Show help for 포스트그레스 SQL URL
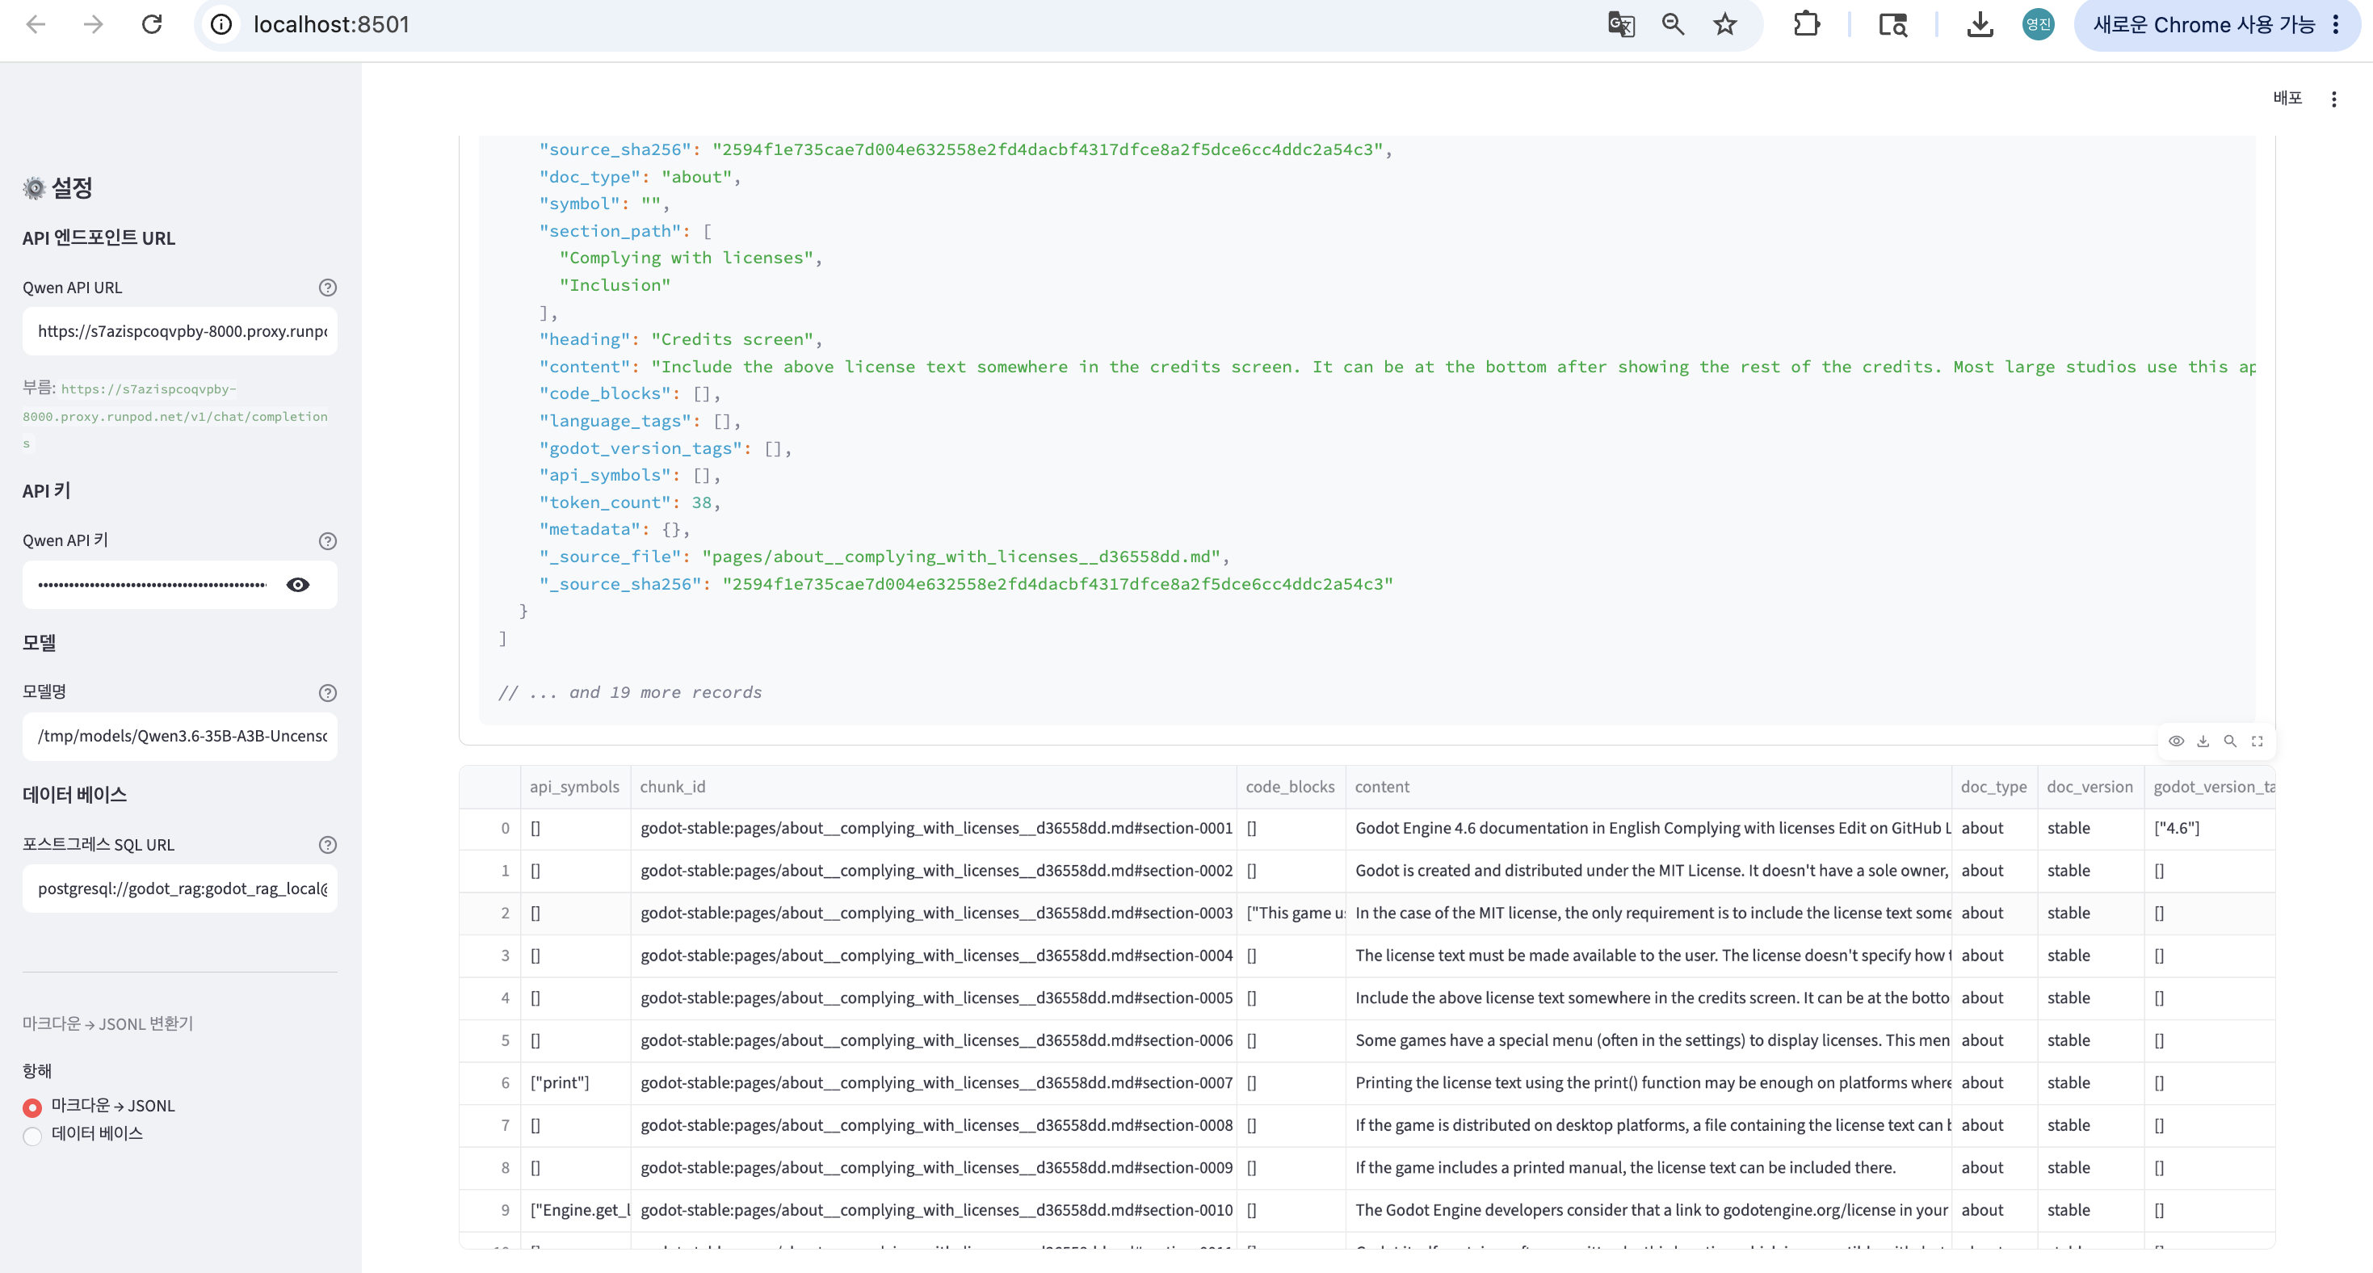Screen dimensions: 2373x1273 coord(327,845)
